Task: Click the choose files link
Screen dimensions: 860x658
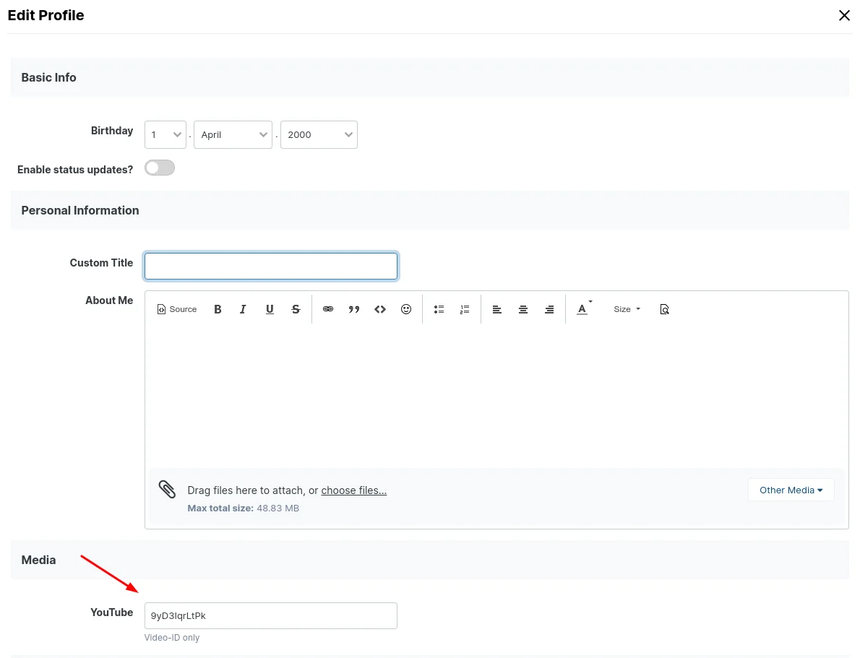Action: pos(353,490)
